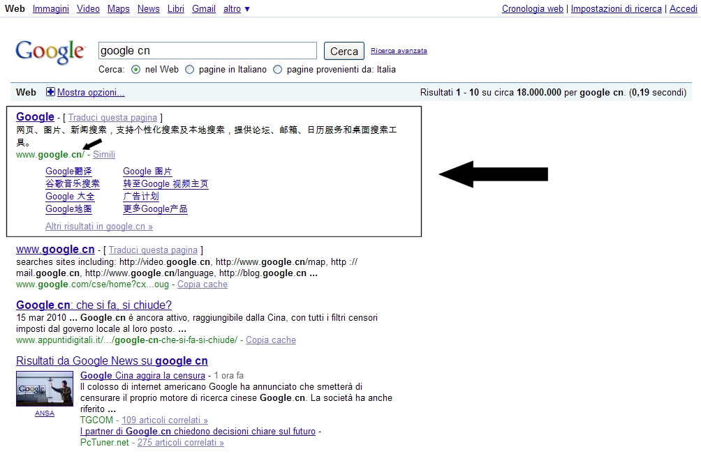
Task: Click the results count text 'Risultati 1 - 10'
Action: pyautogui.click(x=450, y=93)
